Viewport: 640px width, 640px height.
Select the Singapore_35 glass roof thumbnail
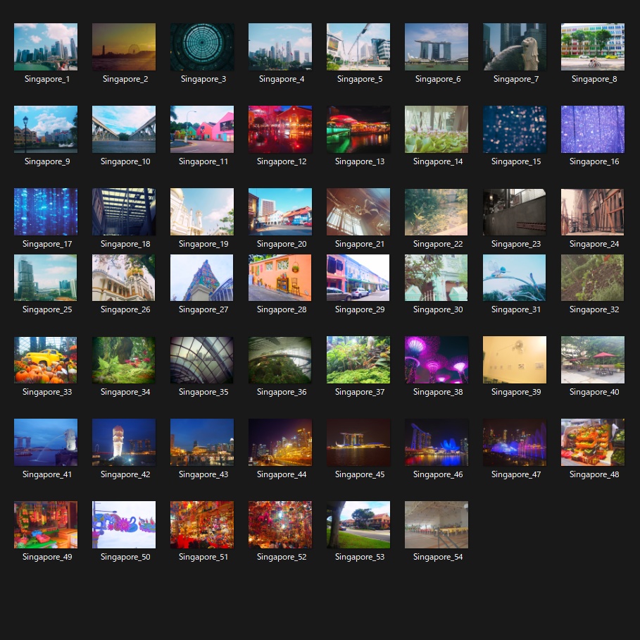point(202,360)
